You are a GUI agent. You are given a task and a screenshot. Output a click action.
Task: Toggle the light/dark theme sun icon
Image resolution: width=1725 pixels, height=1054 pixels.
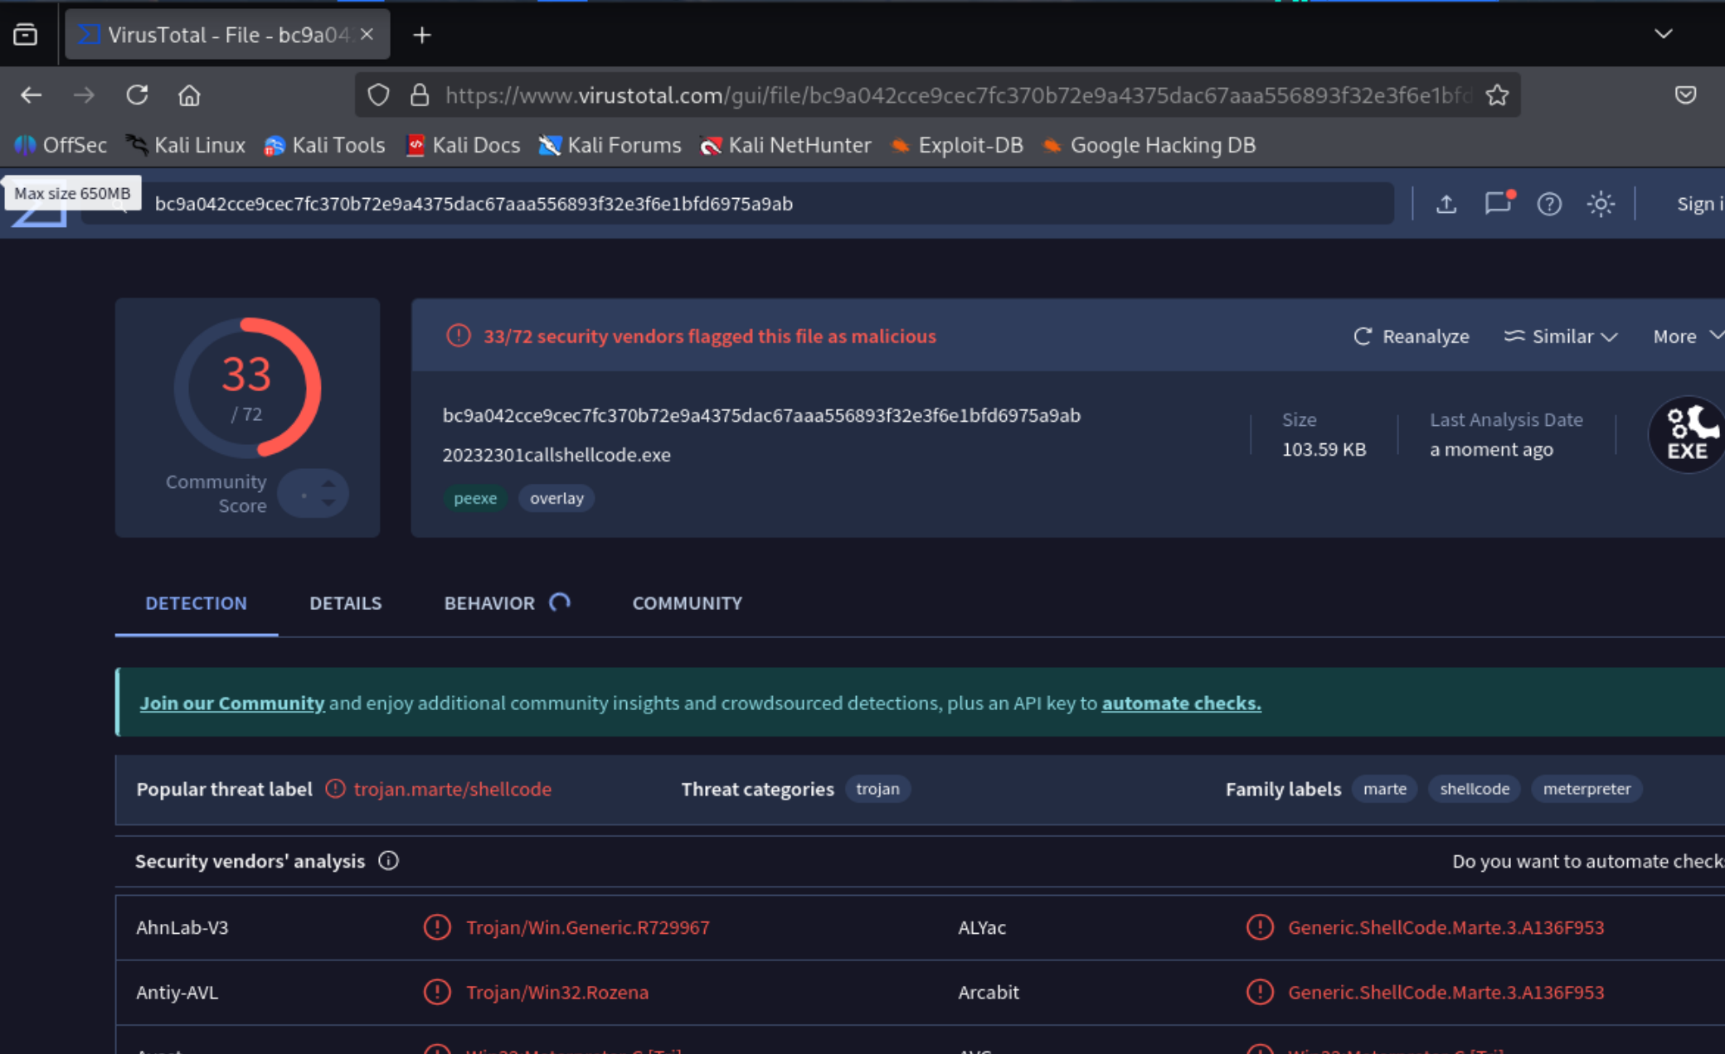point(1601,204)
